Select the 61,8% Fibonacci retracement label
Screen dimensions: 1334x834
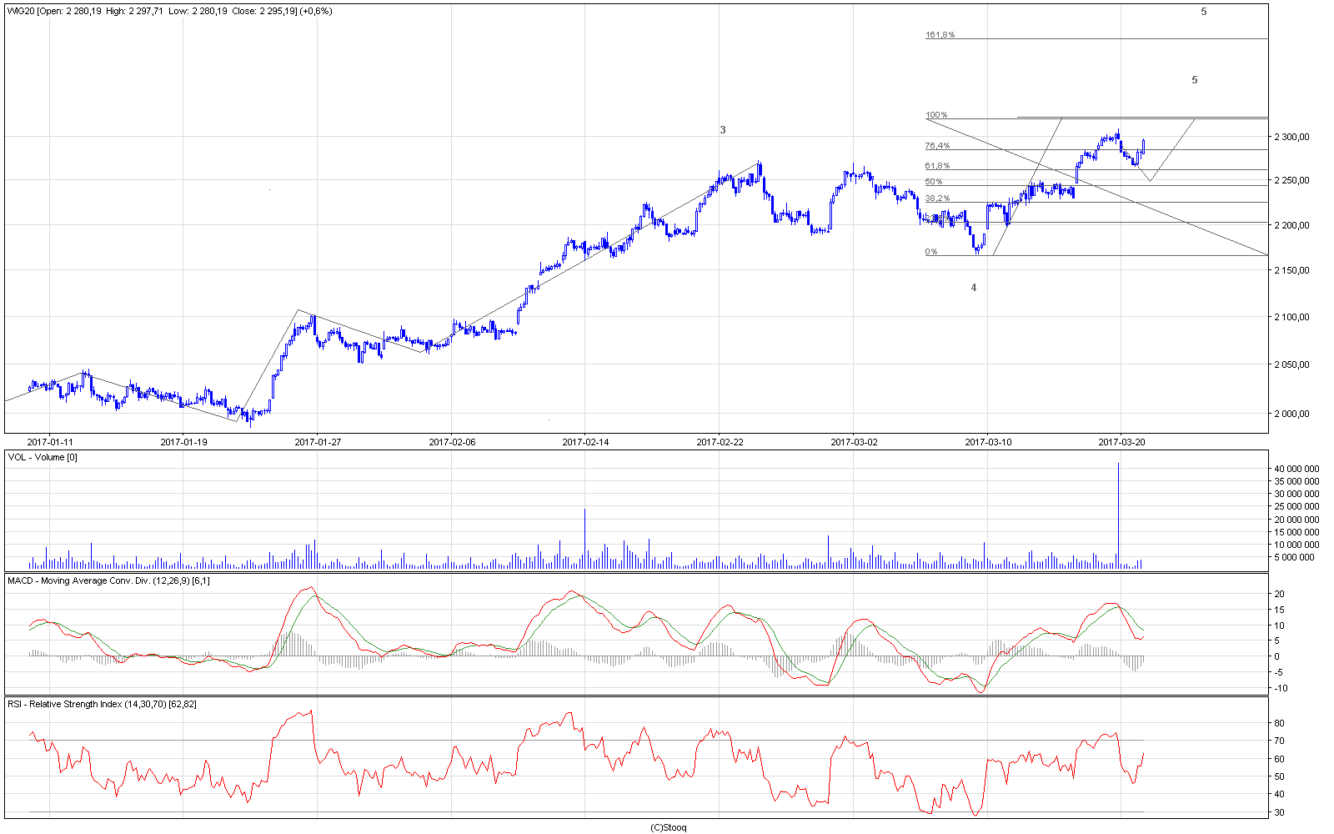937,166
